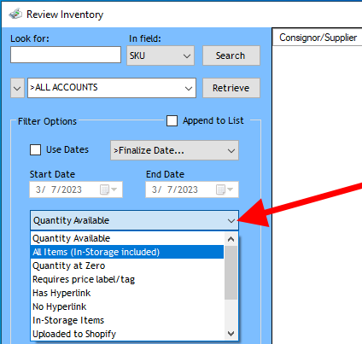Open the Start Date calendar picker
362x344 pixels.
click(x=108, y=189)
